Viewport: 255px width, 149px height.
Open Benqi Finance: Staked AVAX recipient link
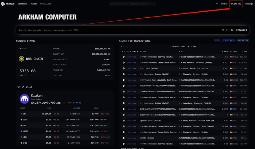[199, 121]
